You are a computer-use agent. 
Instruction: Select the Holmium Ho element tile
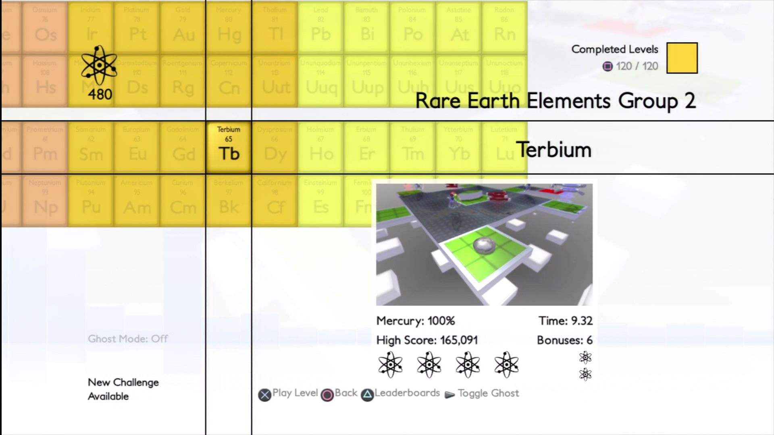coord(321,147)
